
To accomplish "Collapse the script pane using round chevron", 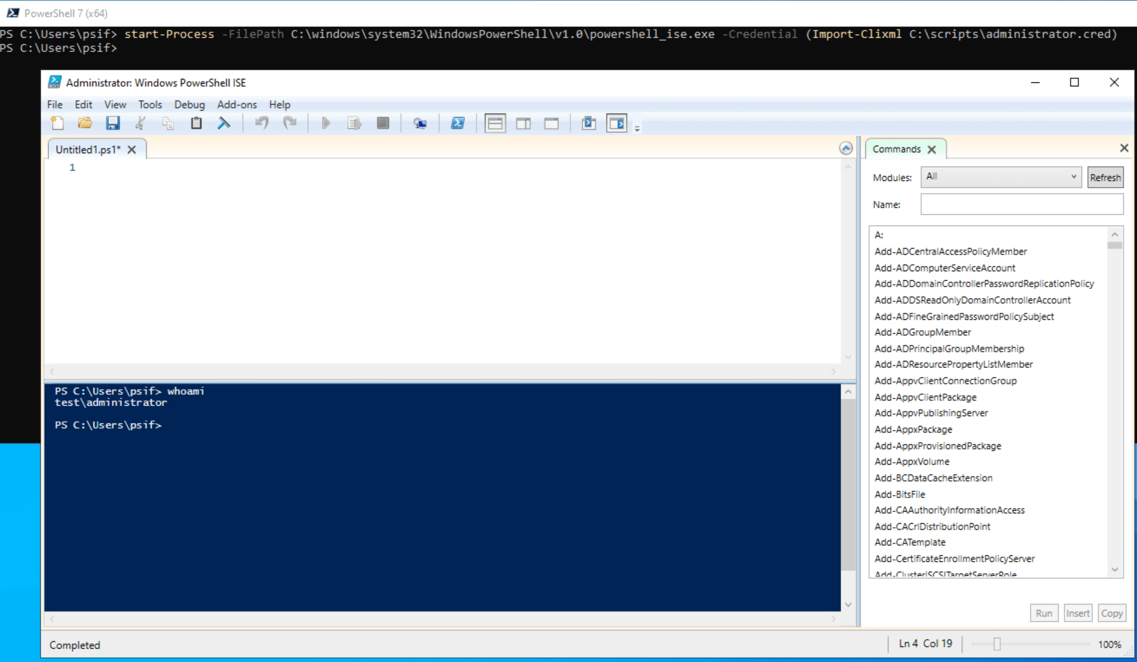I will (846, 148).
